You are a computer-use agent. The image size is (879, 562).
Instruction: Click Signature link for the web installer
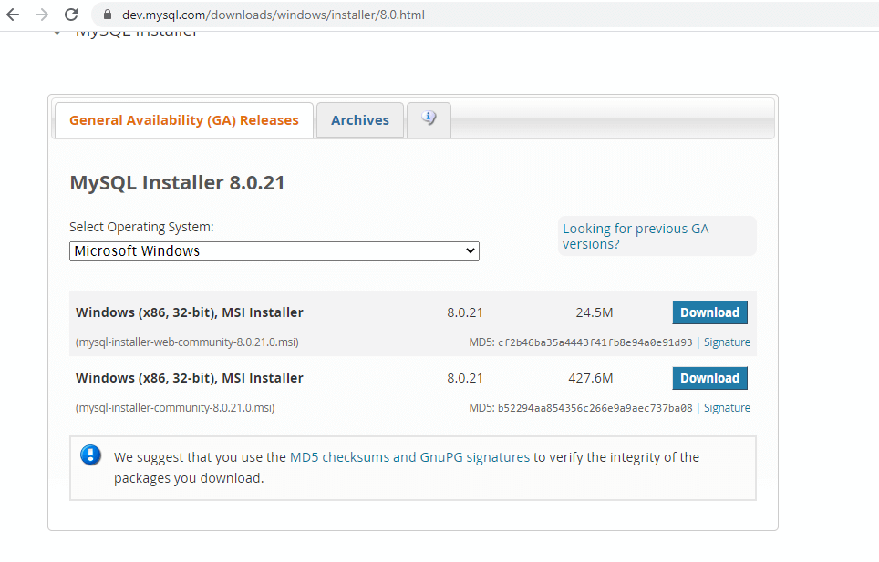(727, 342)
